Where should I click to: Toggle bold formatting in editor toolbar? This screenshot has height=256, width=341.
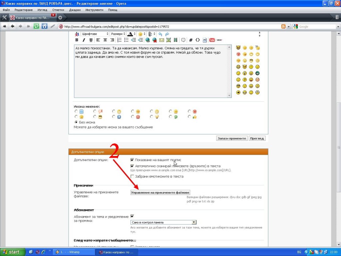(x=77, y=40)
